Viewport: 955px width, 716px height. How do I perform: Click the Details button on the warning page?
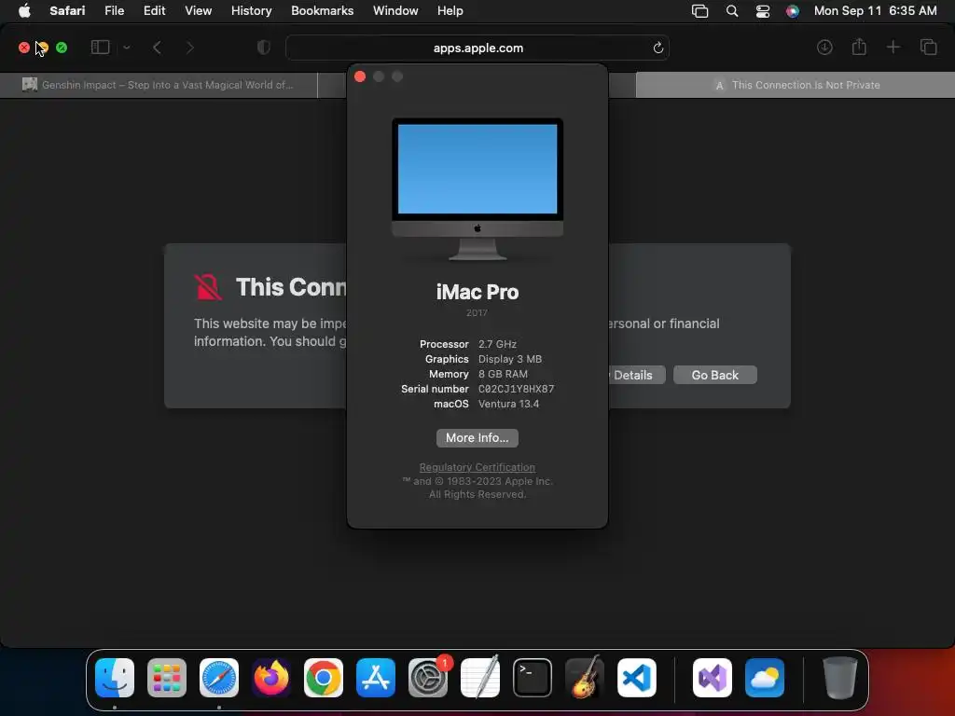[636, 375]
